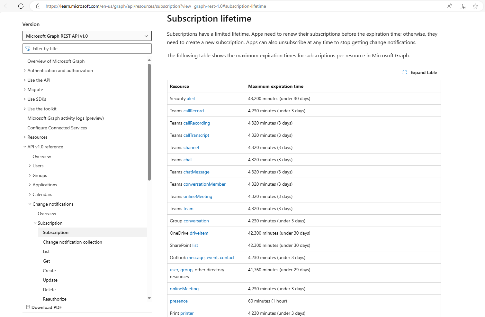The width and height of the screenshot is (485, 317).
Task: Open the SharePoint list link
Action: [195, 245]
